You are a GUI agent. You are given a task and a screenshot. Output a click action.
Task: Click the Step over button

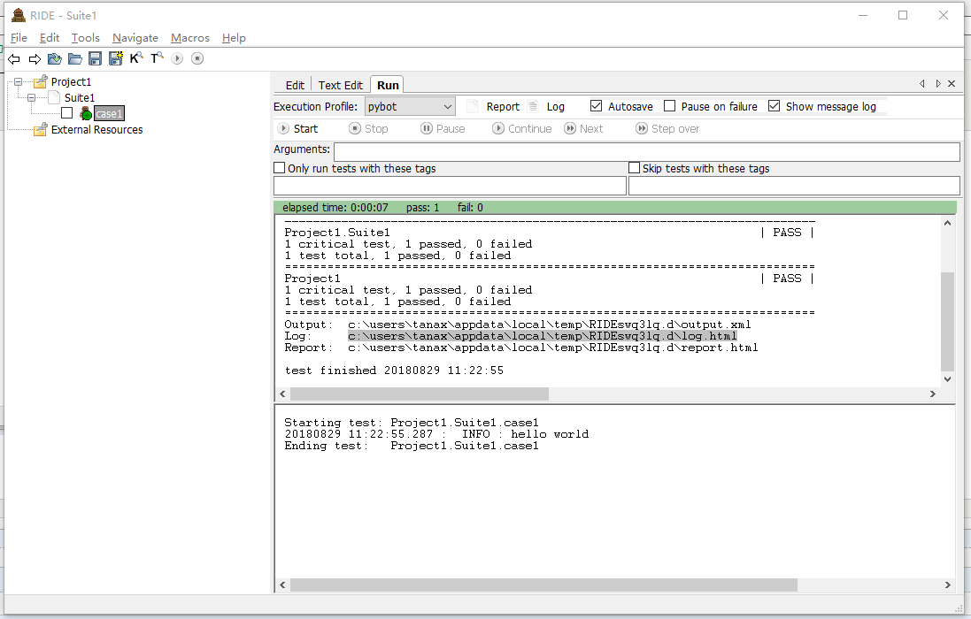point(667,128)
